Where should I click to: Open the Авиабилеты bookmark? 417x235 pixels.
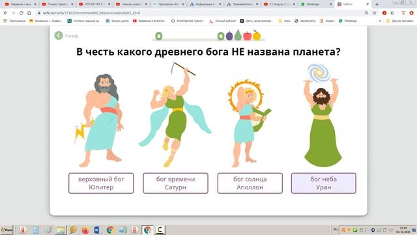pyautogui.click(x=305, y=21)
